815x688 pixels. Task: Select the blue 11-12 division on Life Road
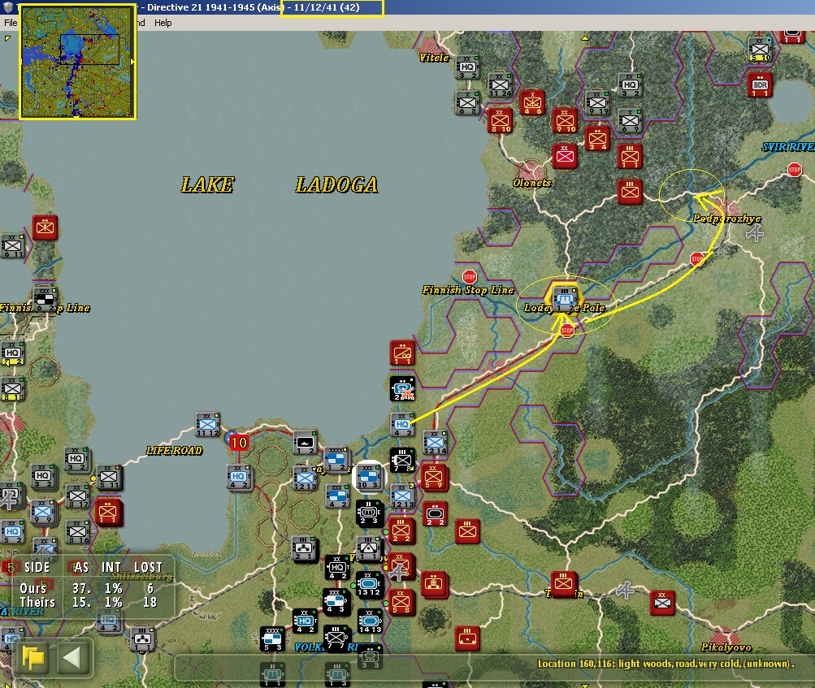207,425
